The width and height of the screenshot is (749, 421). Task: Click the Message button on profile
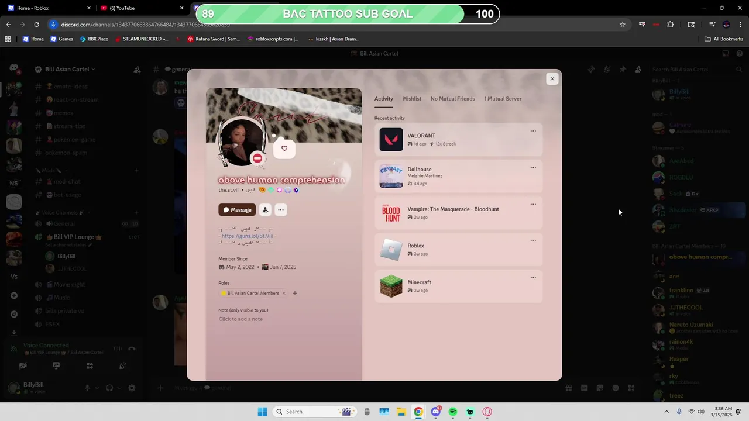click(x=237, y=210)
